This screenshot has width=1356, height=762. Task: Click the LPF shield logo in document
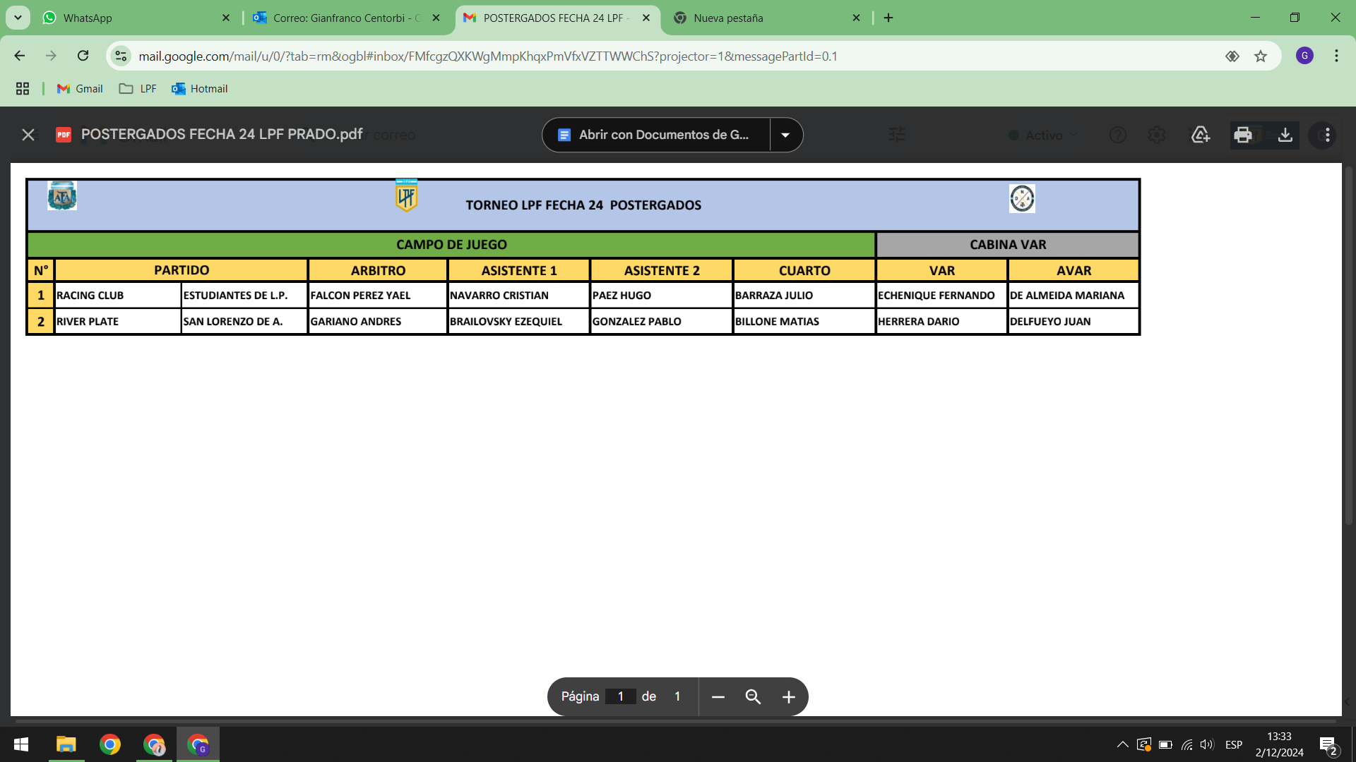pos(406,196)
